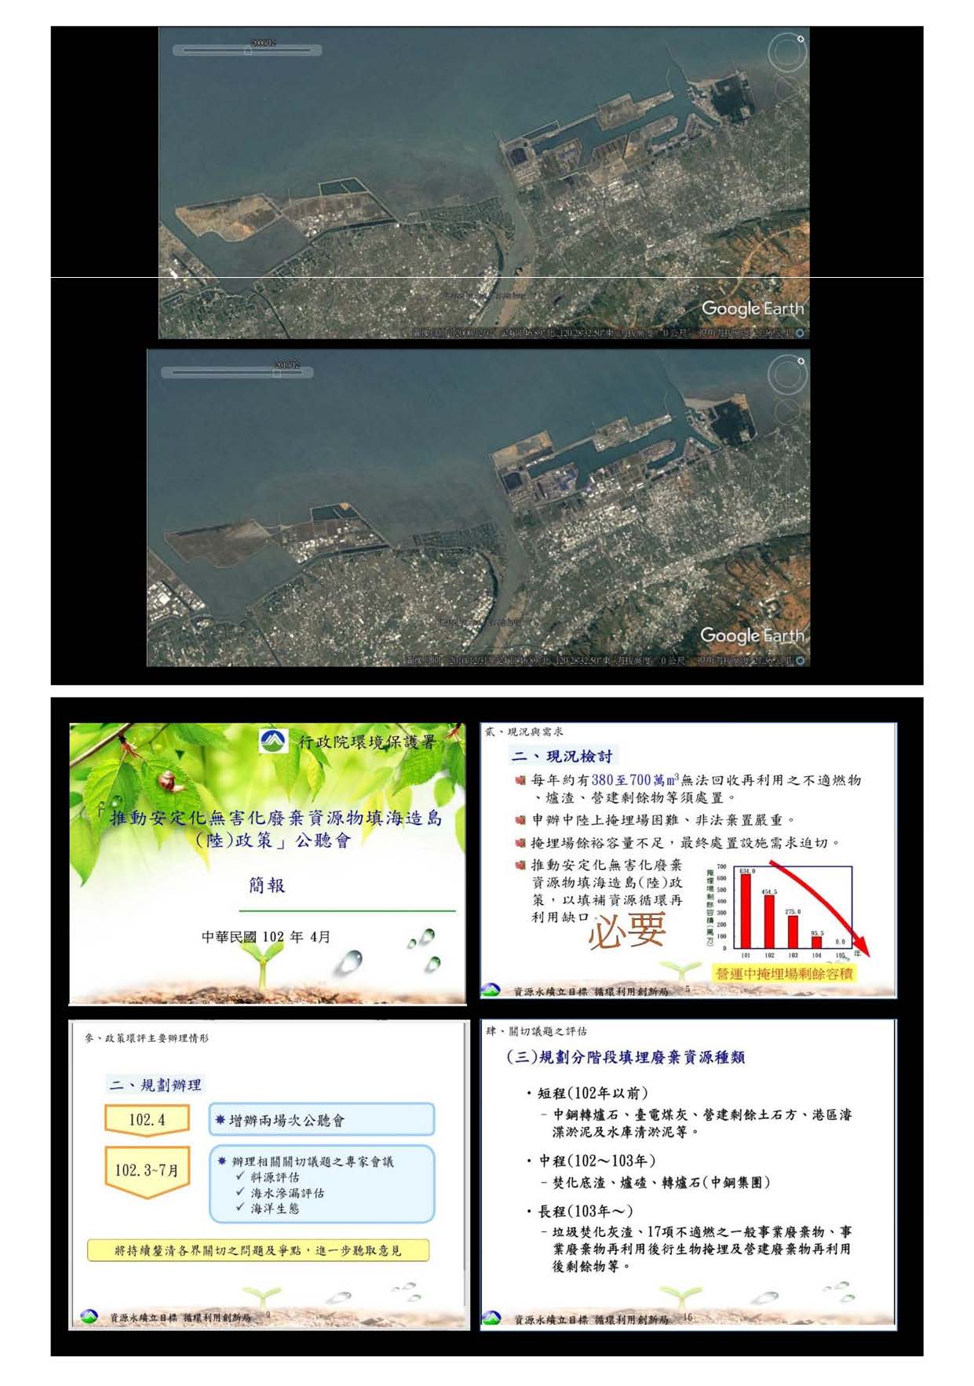974x1386 pixels.
Task: Click the historical imagery slider labeled 2000/12
Action: click(248, 50)
